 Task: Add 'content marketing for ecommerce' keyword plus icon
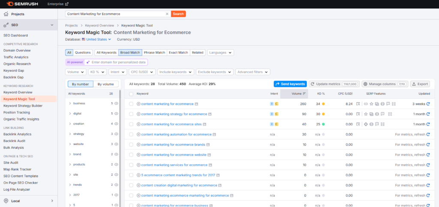click(138, 104)
